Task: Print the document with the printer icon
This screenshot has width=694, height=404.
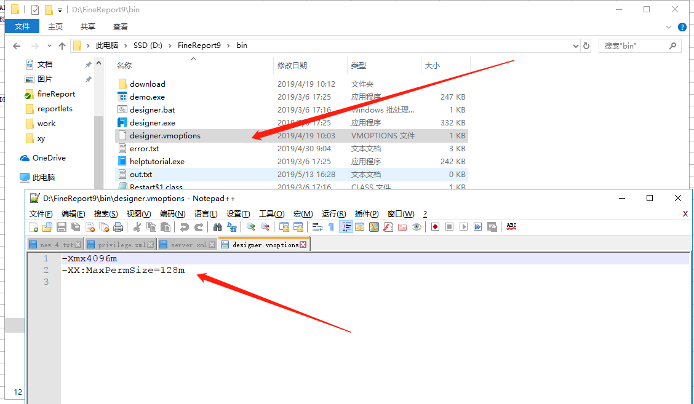Action: tap(118, 227)
